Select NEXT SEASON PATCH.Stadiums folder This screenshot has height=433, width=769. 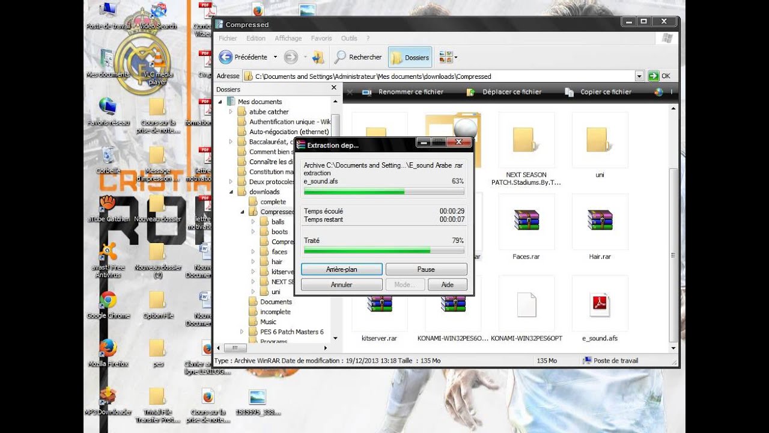pos(526,140)
